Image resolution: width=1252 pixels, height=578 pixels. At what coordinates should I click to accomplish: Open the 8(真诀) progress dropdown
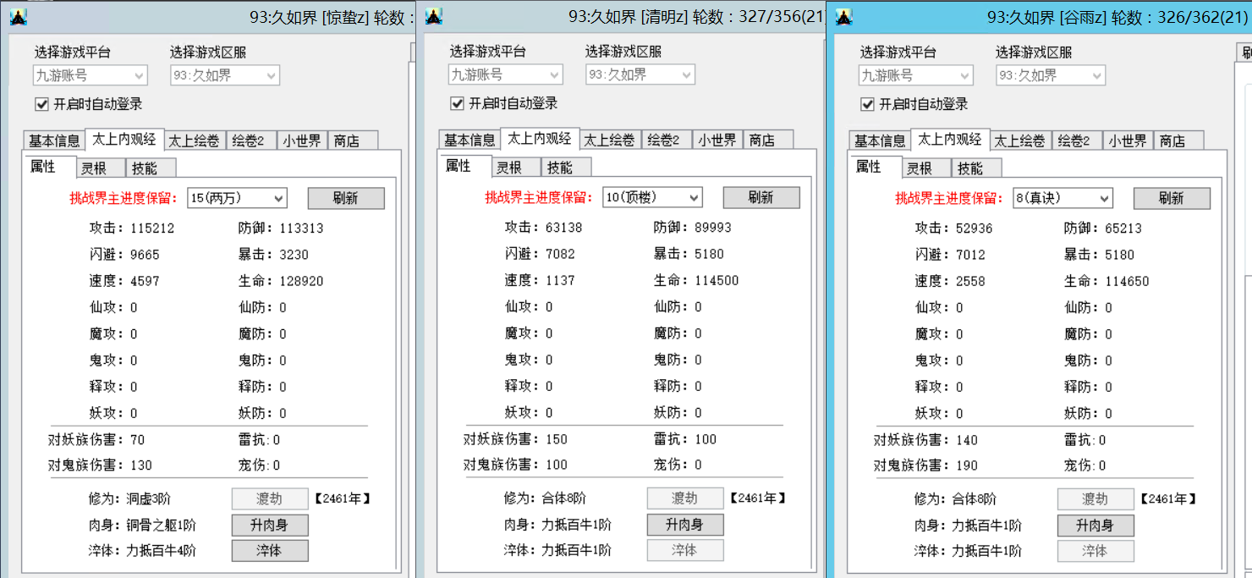[1063, 198]
